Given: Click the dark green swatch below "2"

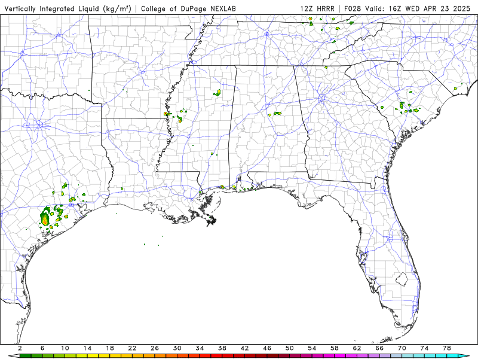Looking at the screenshot, I should point(25,356).
